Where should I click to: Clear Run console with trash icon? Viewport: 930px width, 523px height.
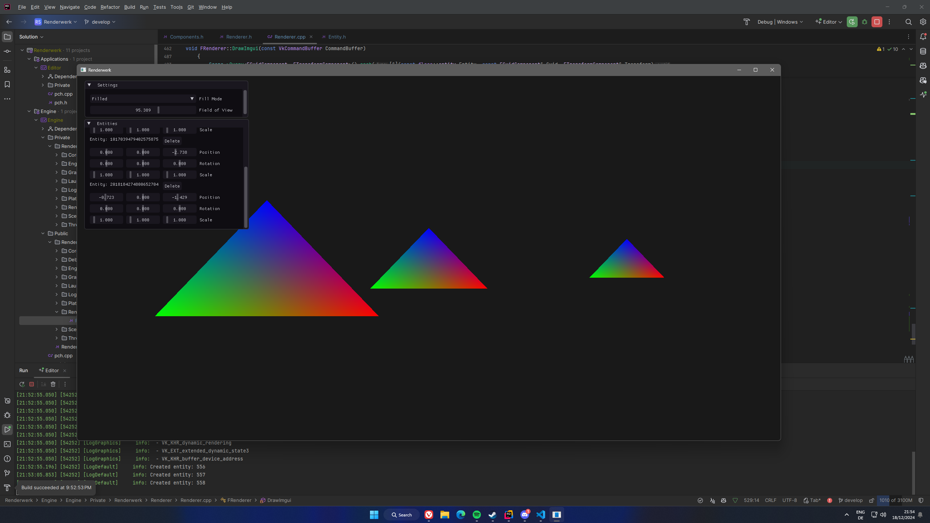pos(53,384)
